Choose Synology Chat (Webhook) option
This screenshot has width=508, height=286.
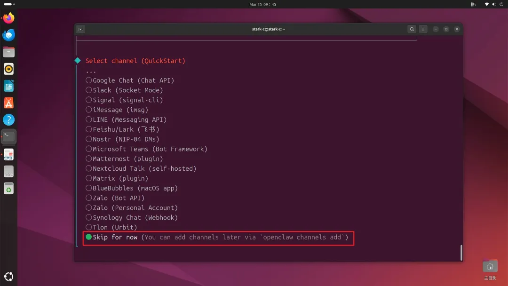[x=132, y=217]
